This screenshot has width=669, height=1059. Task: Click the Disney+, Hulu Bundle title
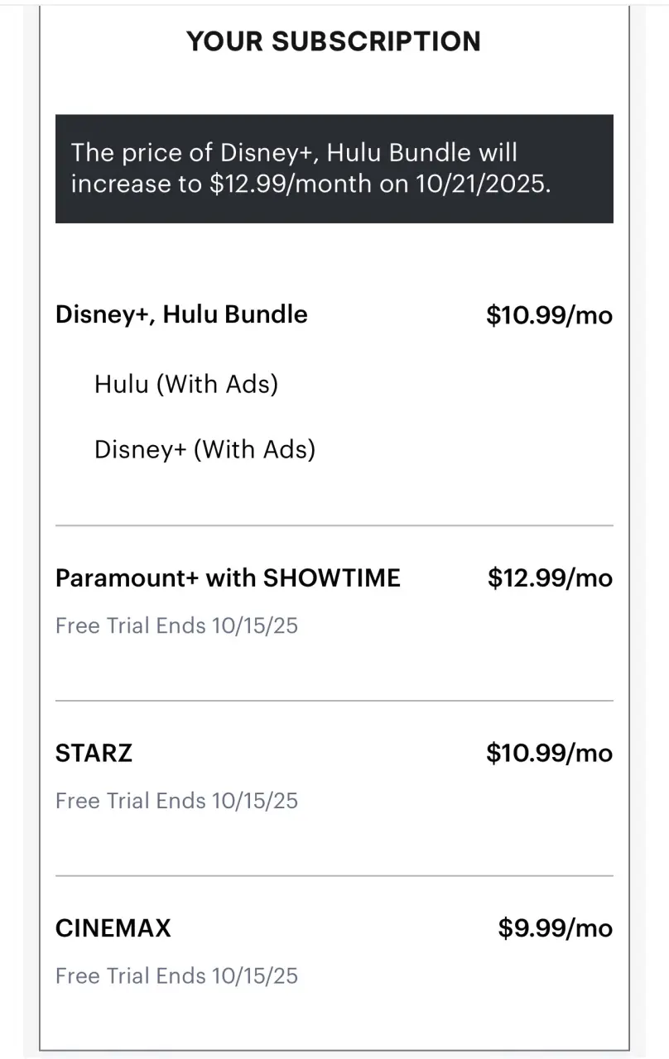point(181,314)
